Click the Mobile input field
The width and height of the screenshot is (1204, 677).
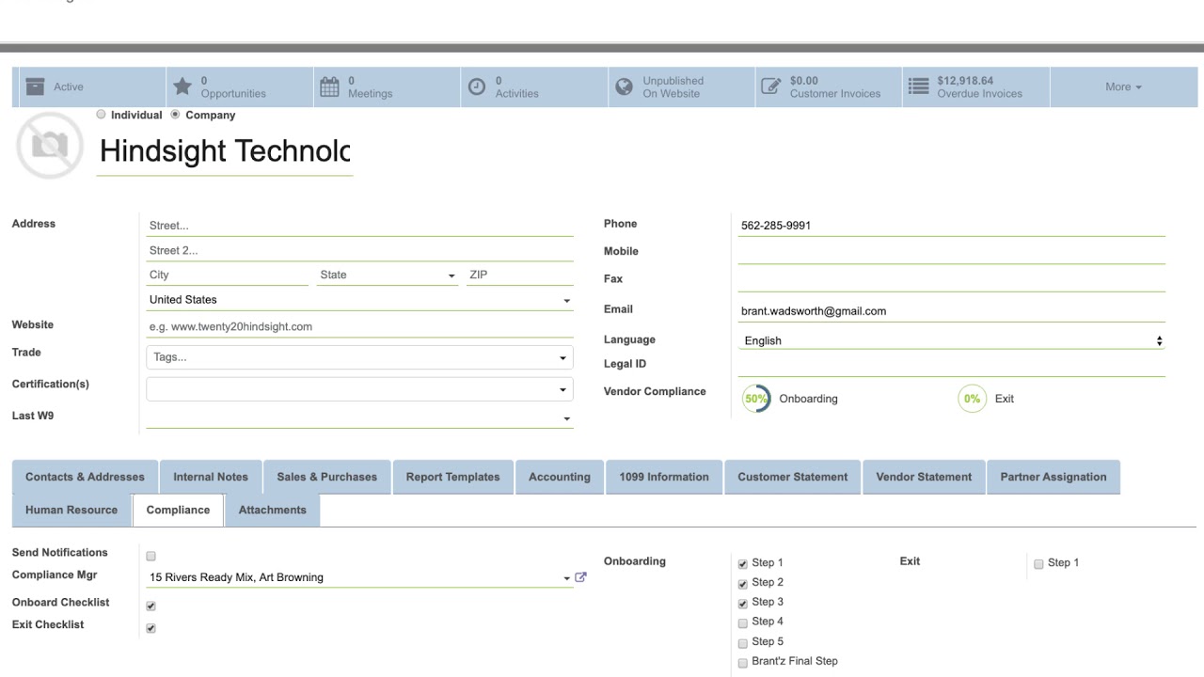tap(952, 253)
